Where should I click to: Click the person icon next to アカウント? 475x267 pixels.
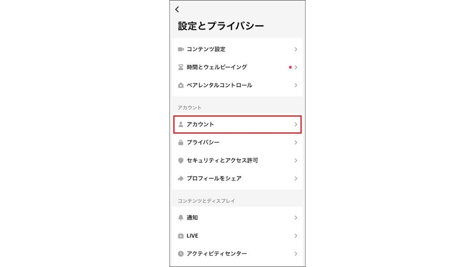pyautogui.click(x=180, y=125)
